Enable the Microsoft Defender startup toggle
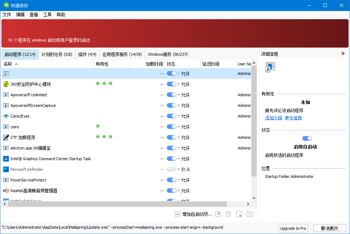 tap(171, 169)
